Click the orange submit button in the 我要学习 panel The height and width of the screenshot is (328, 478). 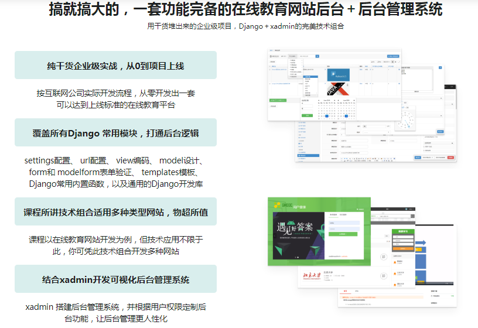[403, 249]
